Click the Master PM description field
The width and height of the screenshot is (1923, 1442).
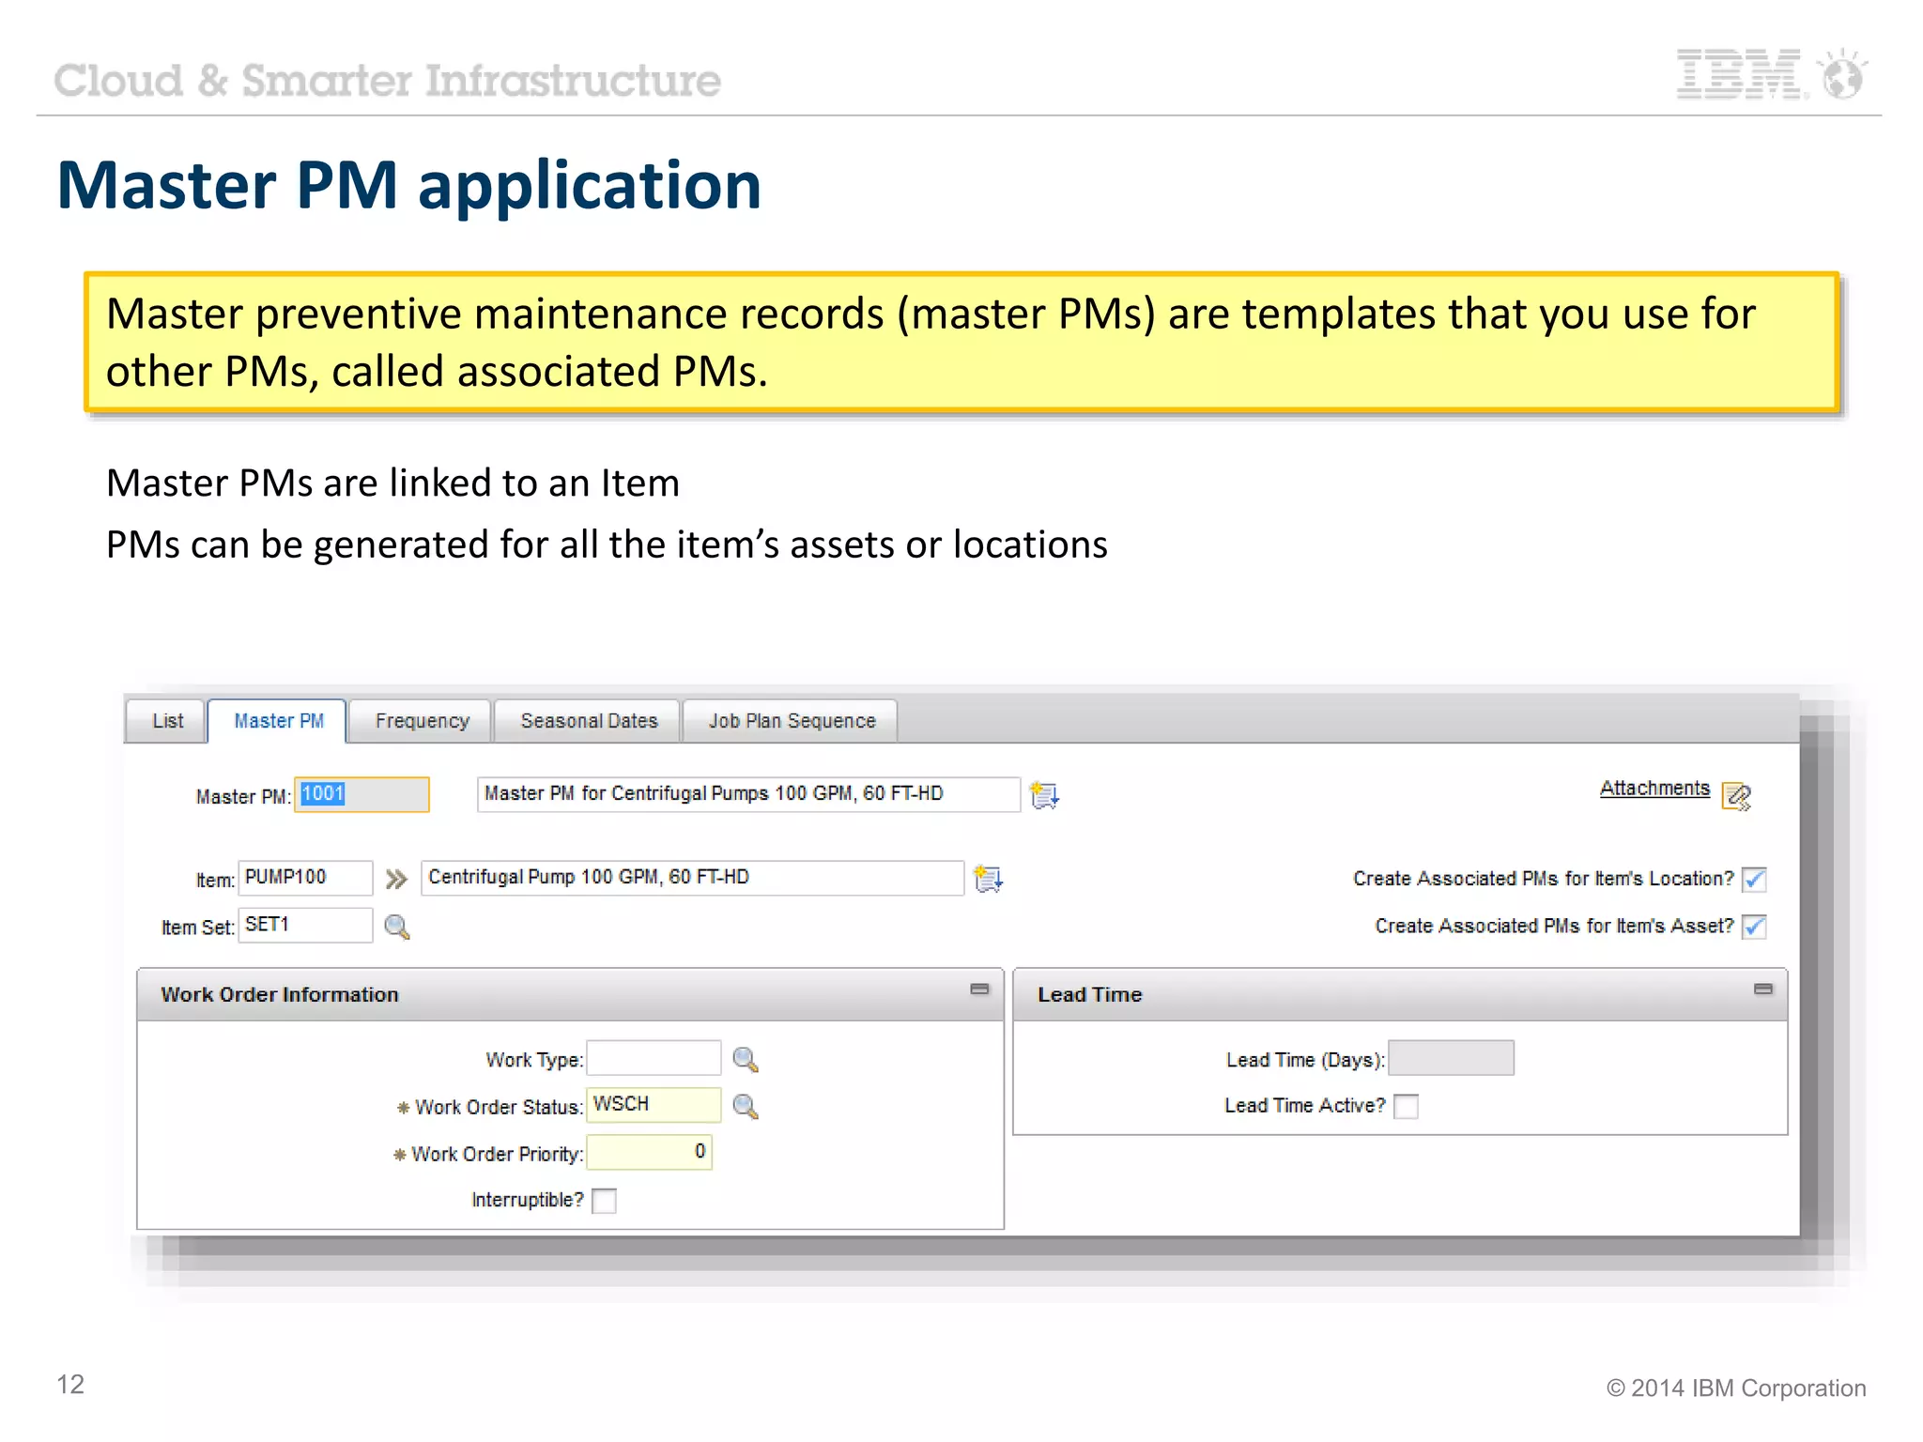748,794
